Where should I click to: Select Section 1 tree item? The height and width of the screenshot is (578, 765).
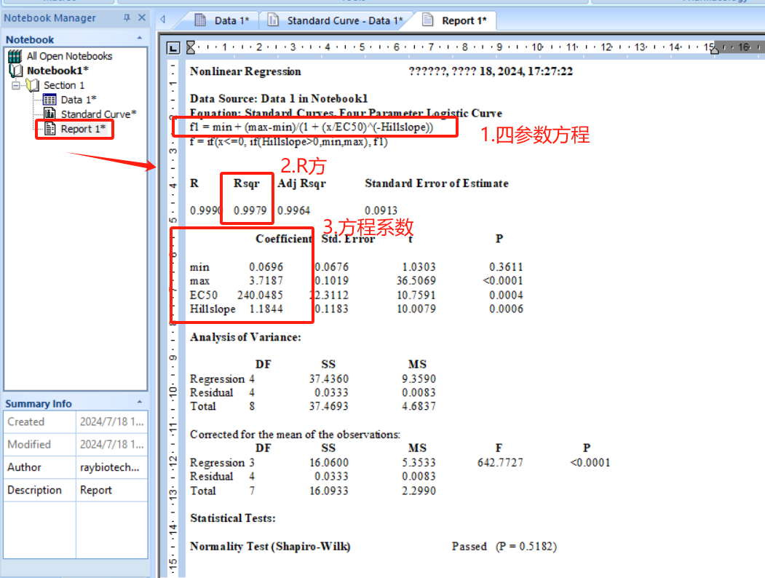point(64,85)
